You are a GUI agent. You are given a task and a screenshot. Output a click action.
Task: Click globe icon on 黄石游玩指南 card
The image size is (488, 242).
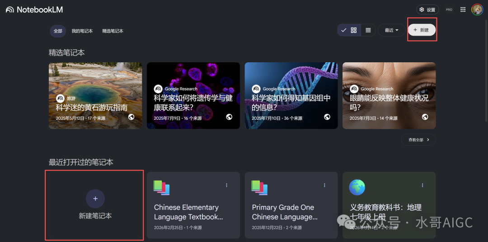pyautogui.click(x=131, y=117)
